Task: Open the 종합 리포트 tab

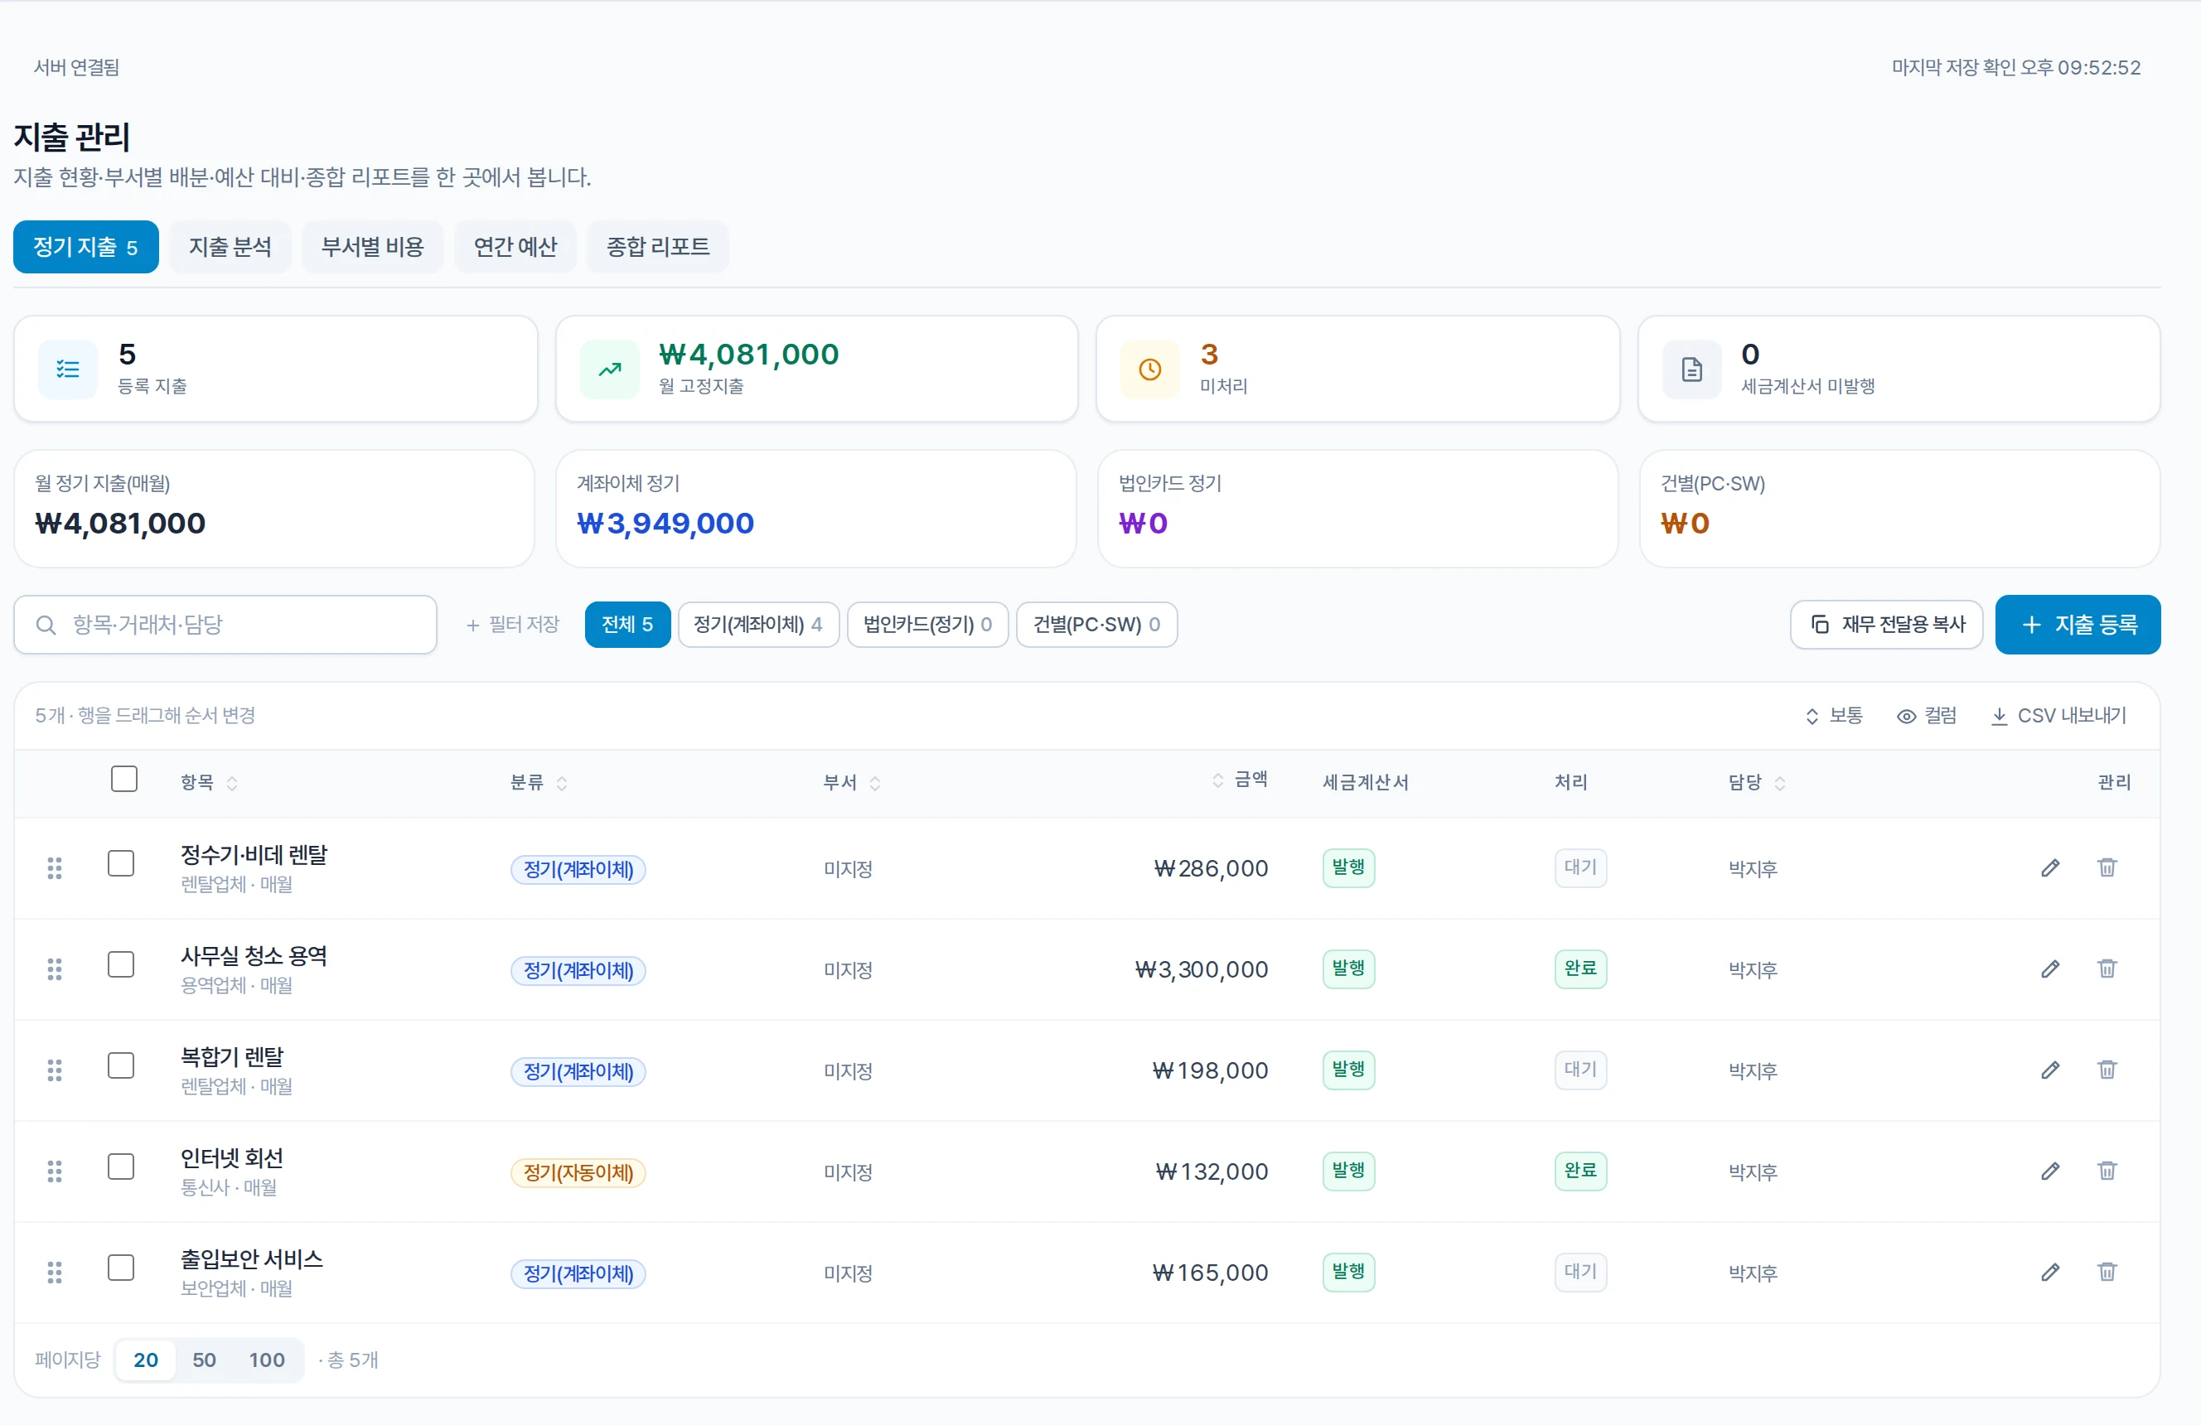Action: tap(657, 247)
